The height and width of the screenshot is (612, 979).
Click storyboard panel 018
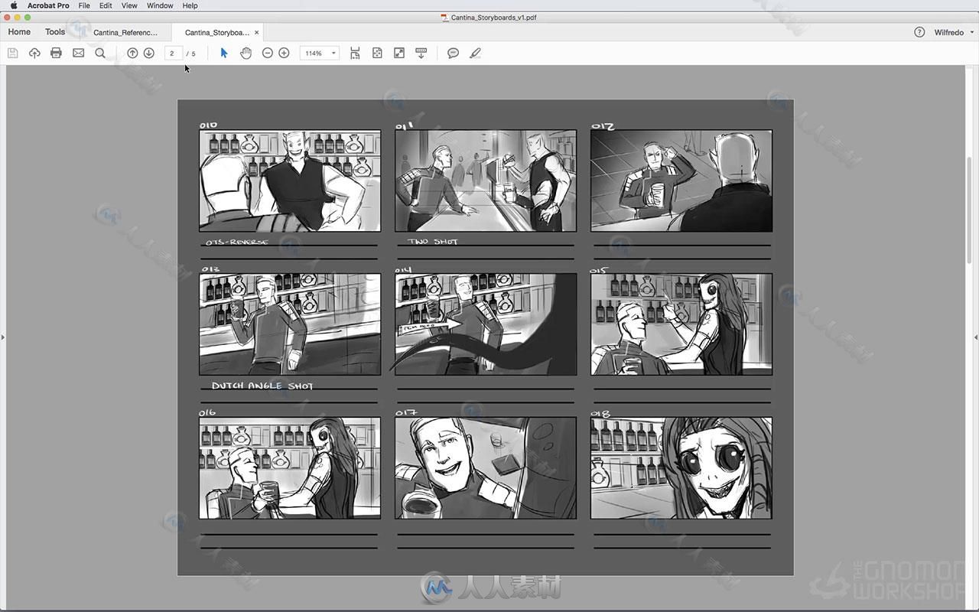tap(681, 468)
